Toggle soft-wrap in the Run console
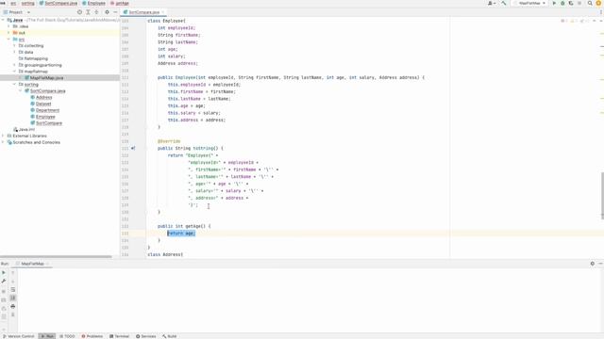Screen dimensions: 604x339 point(12,290)
